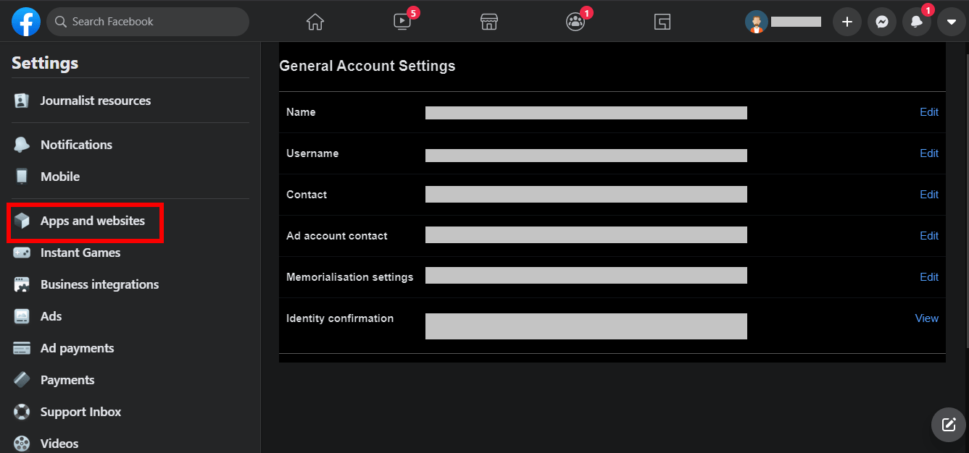Open the Home feed icon
Screen dimensions: 969x453
pos(315,22)
